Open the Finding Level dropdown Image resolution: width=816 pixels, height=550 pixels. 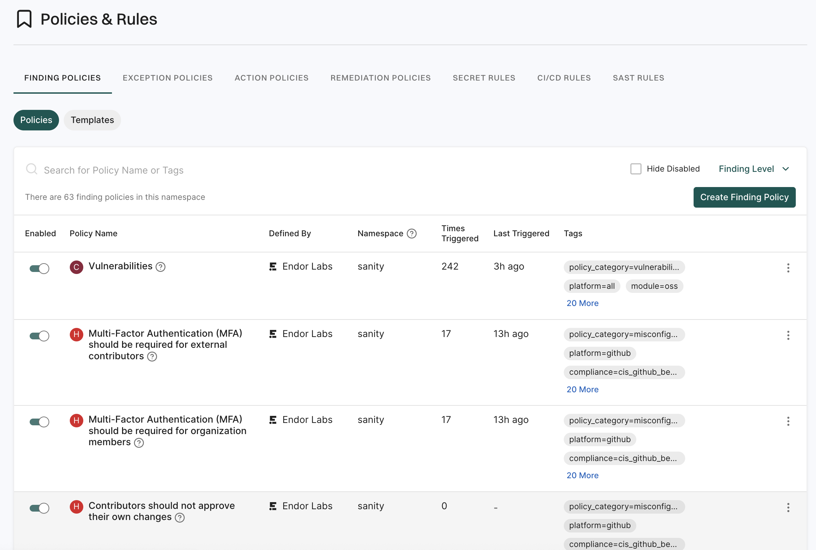click(x=754, y=169)
